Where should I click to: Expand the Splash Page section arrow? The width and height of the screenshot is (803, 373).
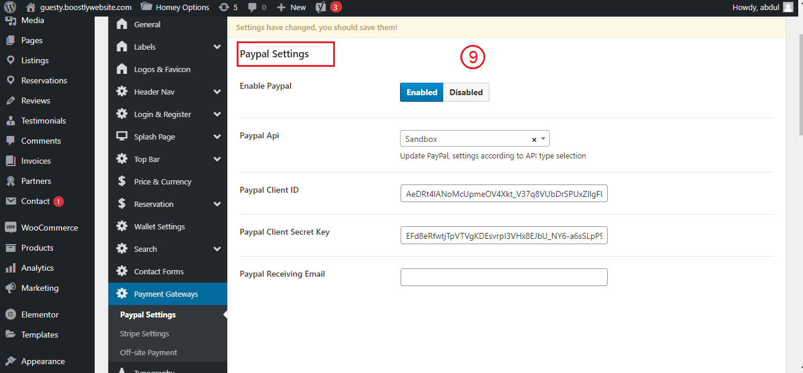click(217, 137)
